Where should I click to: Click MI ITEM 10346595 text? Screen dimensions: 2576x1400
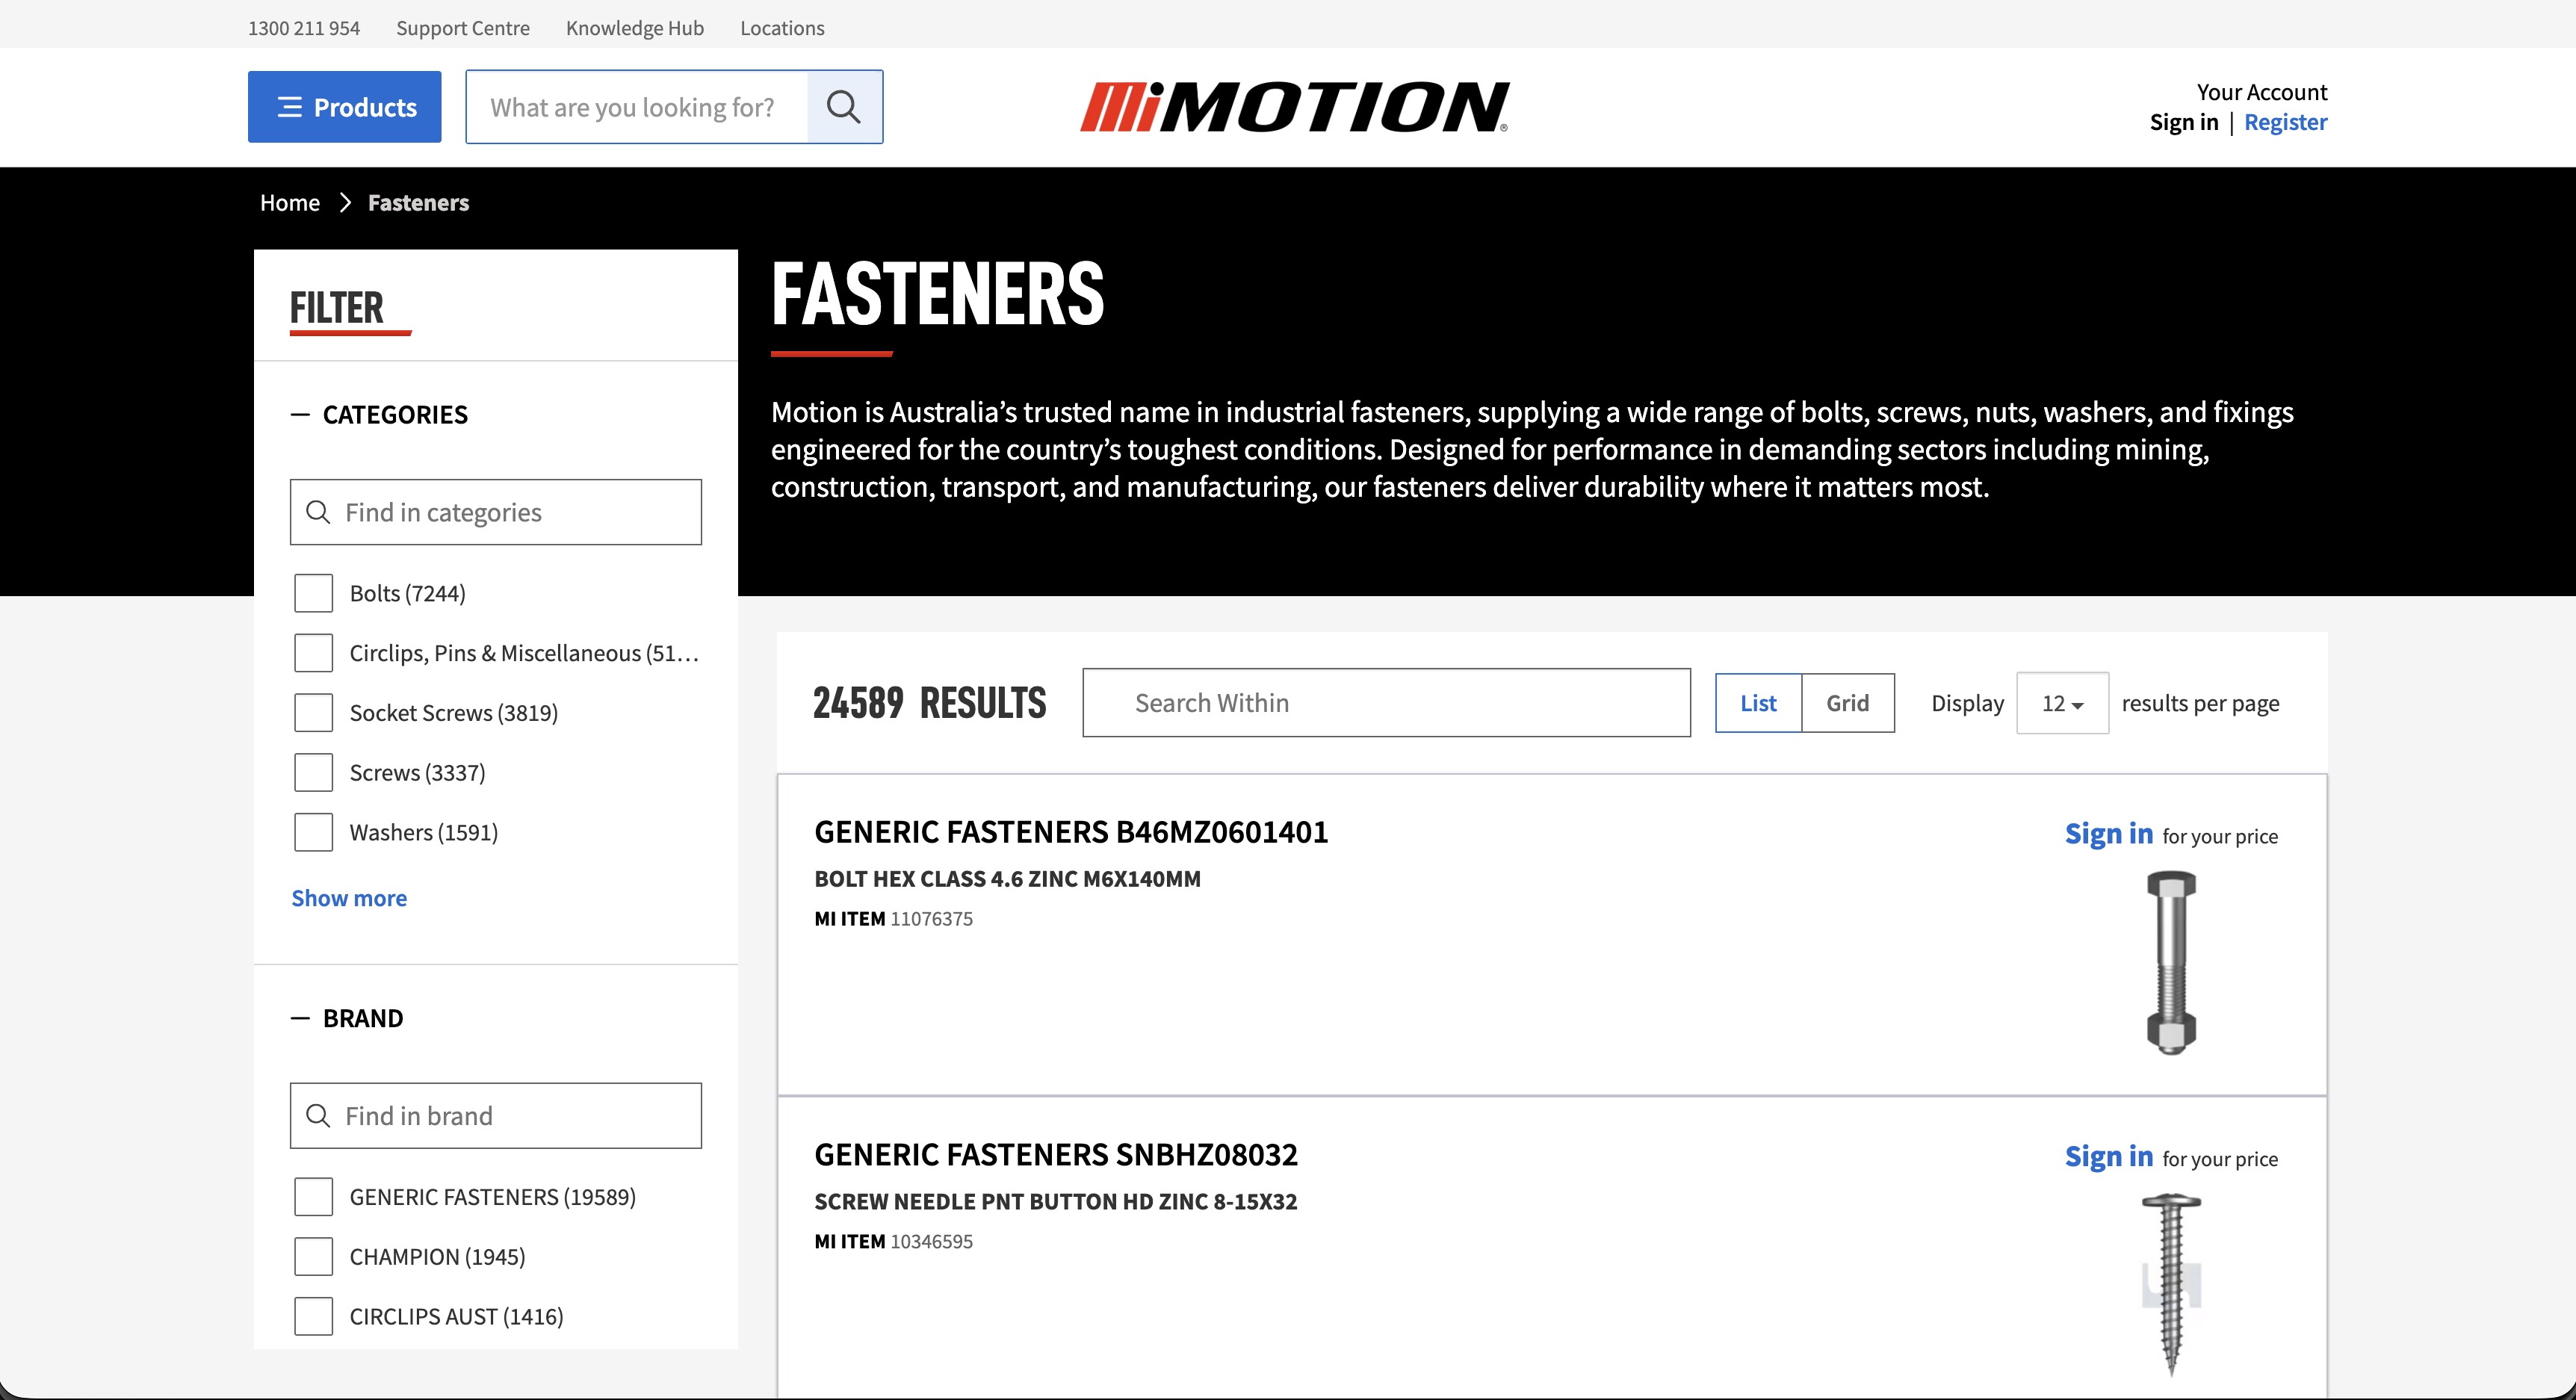point(893,1242)
